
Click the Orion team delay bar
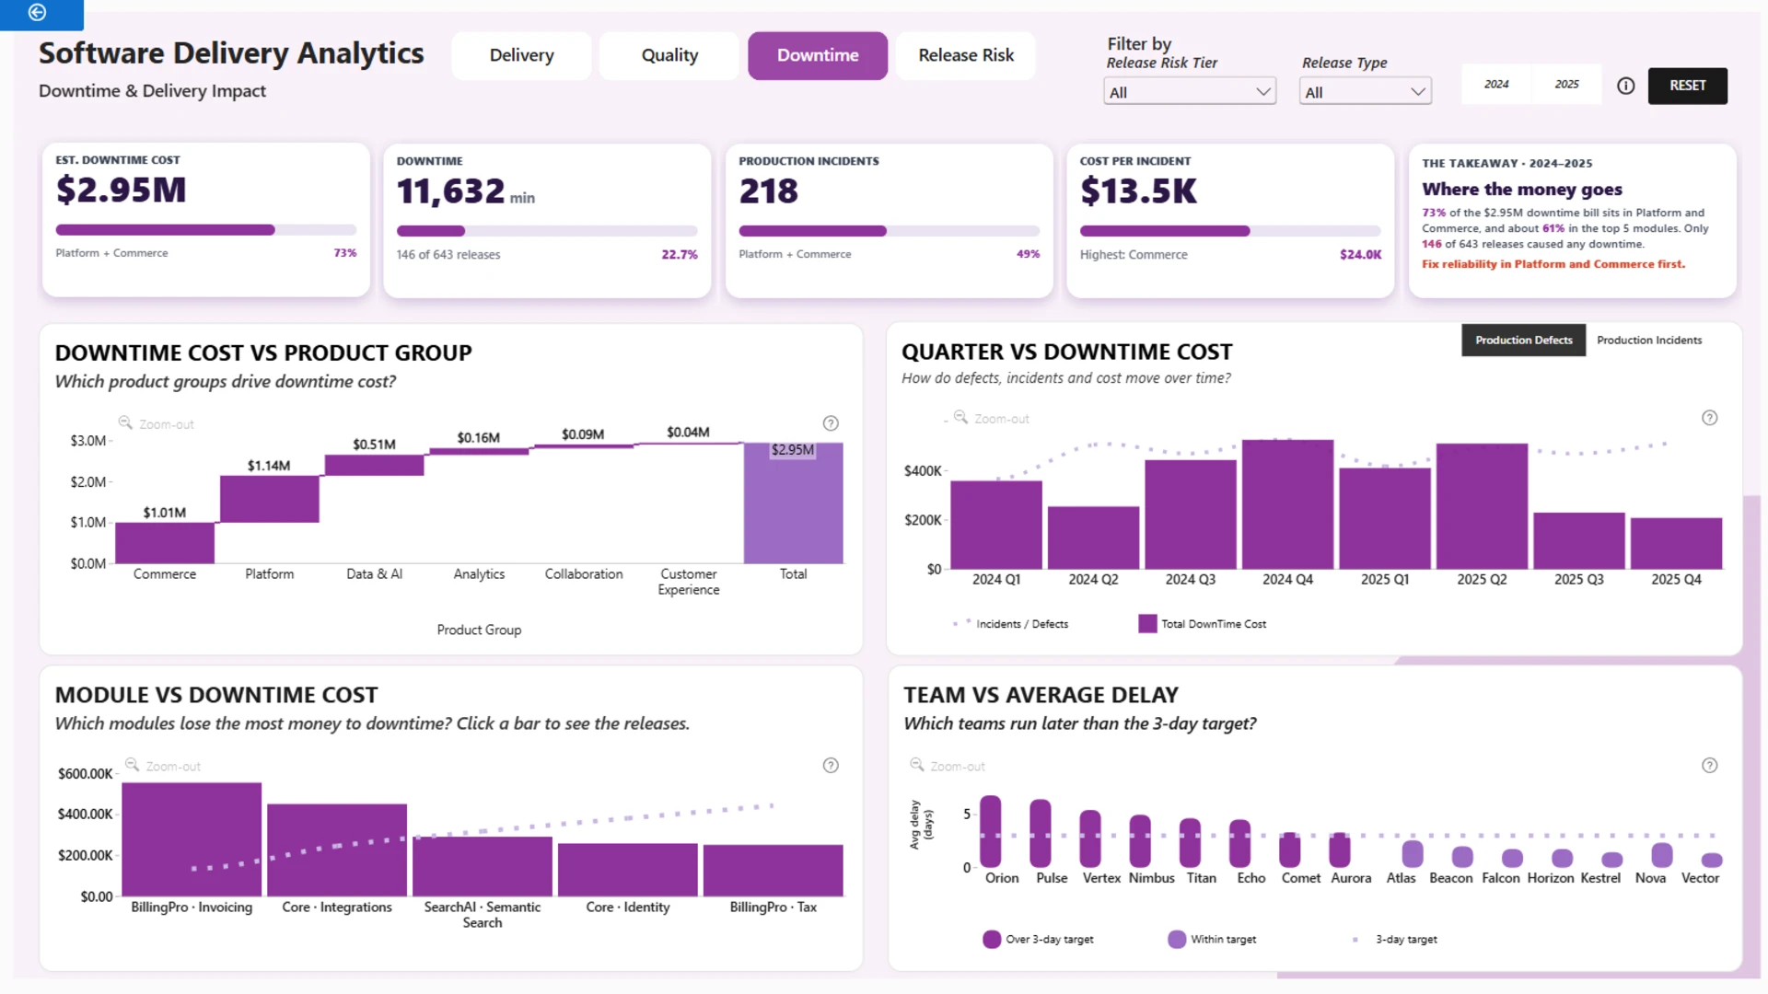(991, 832)
